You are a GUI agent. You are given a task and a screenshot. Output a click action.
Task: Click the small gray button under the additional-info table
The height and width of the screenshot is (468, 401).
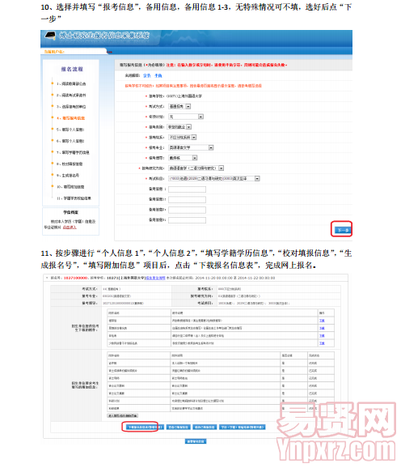[x=122, y=415]
